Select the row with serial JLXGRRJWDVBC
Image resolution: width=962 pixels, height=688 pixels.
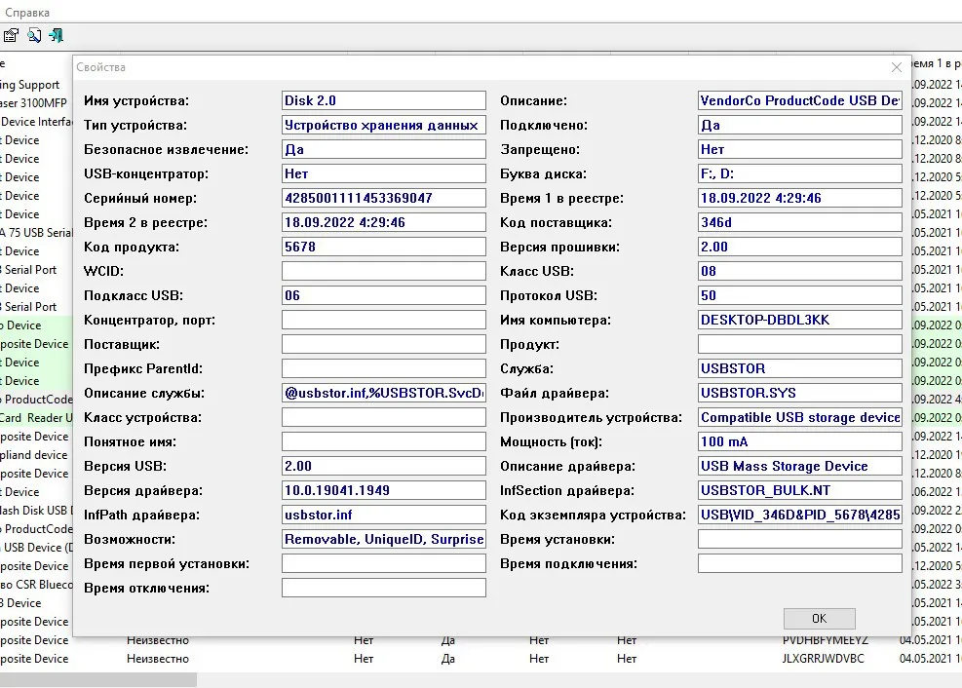coord(825,659)
